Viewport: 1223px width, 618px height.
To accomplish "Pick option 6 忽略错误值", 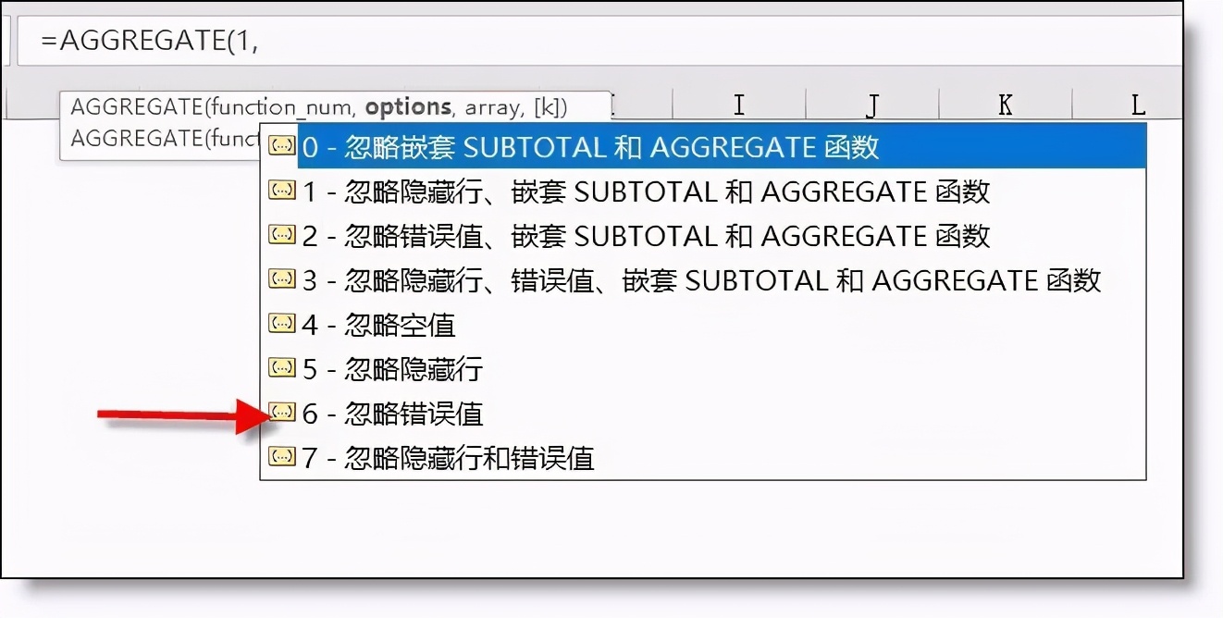I will (702, 414).
